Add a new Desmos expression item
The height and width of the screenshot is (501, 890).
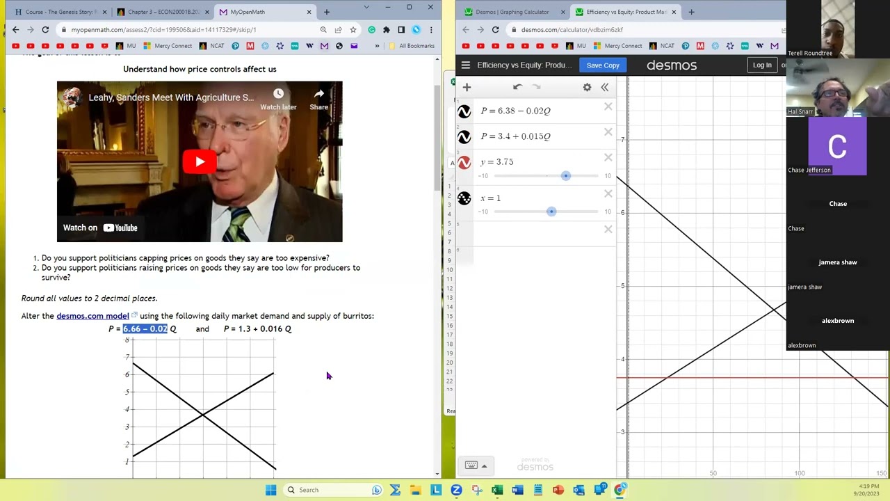pyautogui.click(x=467, y=87)
